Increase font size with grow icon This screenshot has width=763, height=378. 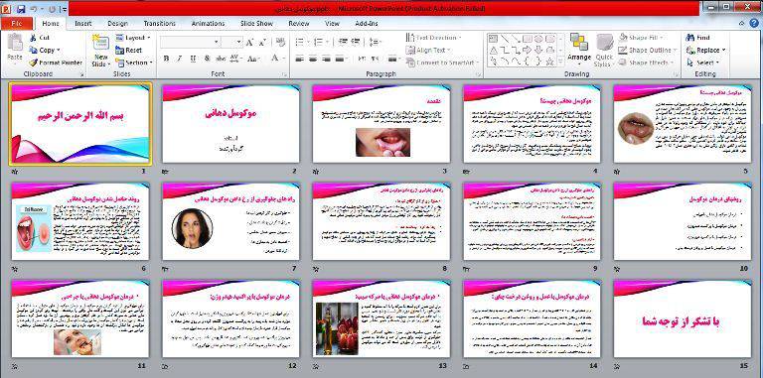249,43
